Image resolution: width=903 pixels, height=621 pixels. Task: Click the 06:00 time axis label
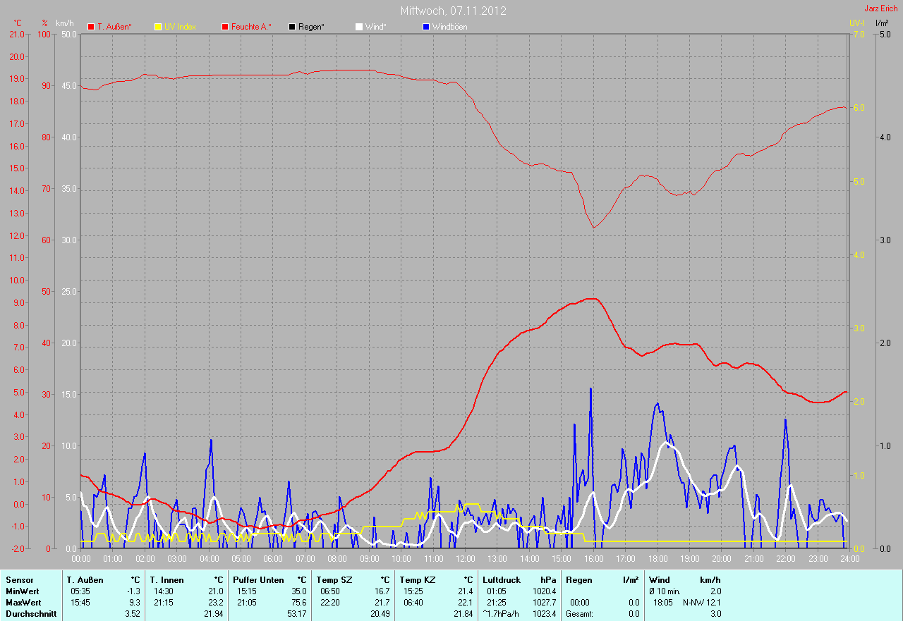pos(273,559)
